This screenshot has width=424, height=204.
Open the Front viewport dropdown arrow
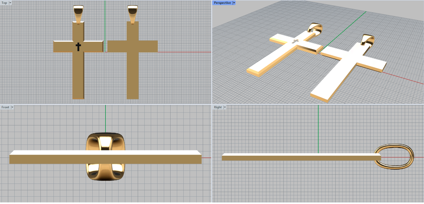12,107
